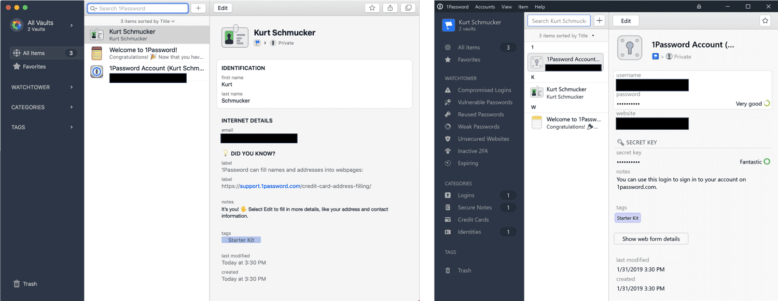Select '1Password Account (Kurt Schm...' in Mac list
This screenshot has height=301, width=778.
(147, 72)
